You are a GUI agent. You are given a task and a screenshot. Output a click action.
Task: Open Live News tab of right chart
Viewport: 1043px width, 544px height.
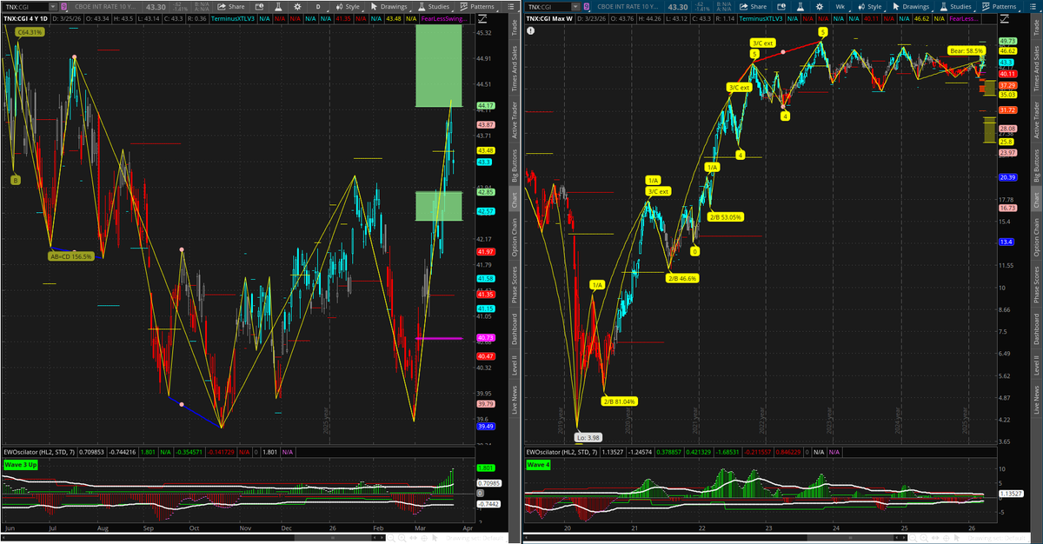tap(1036, 400)
